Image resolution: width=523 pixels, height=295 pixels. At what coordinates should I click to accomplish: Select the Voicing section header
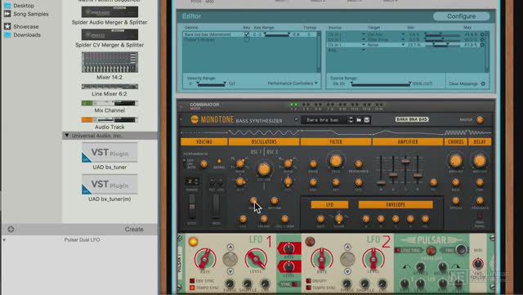[x=204, y=142]
